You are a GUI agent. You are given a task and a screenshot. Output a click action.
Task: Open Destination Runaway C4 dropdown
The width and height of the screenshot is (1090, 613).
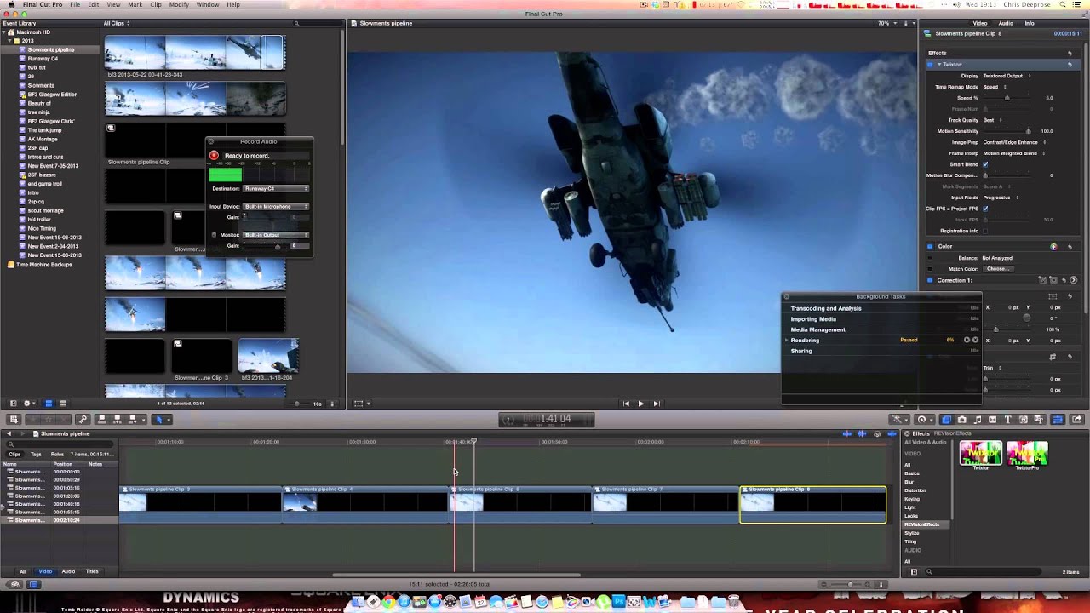tap(276, 188)
